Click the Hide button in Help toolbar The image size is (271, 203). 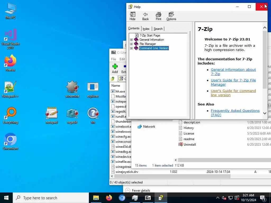pyautogui.click(x=133, y=16)
